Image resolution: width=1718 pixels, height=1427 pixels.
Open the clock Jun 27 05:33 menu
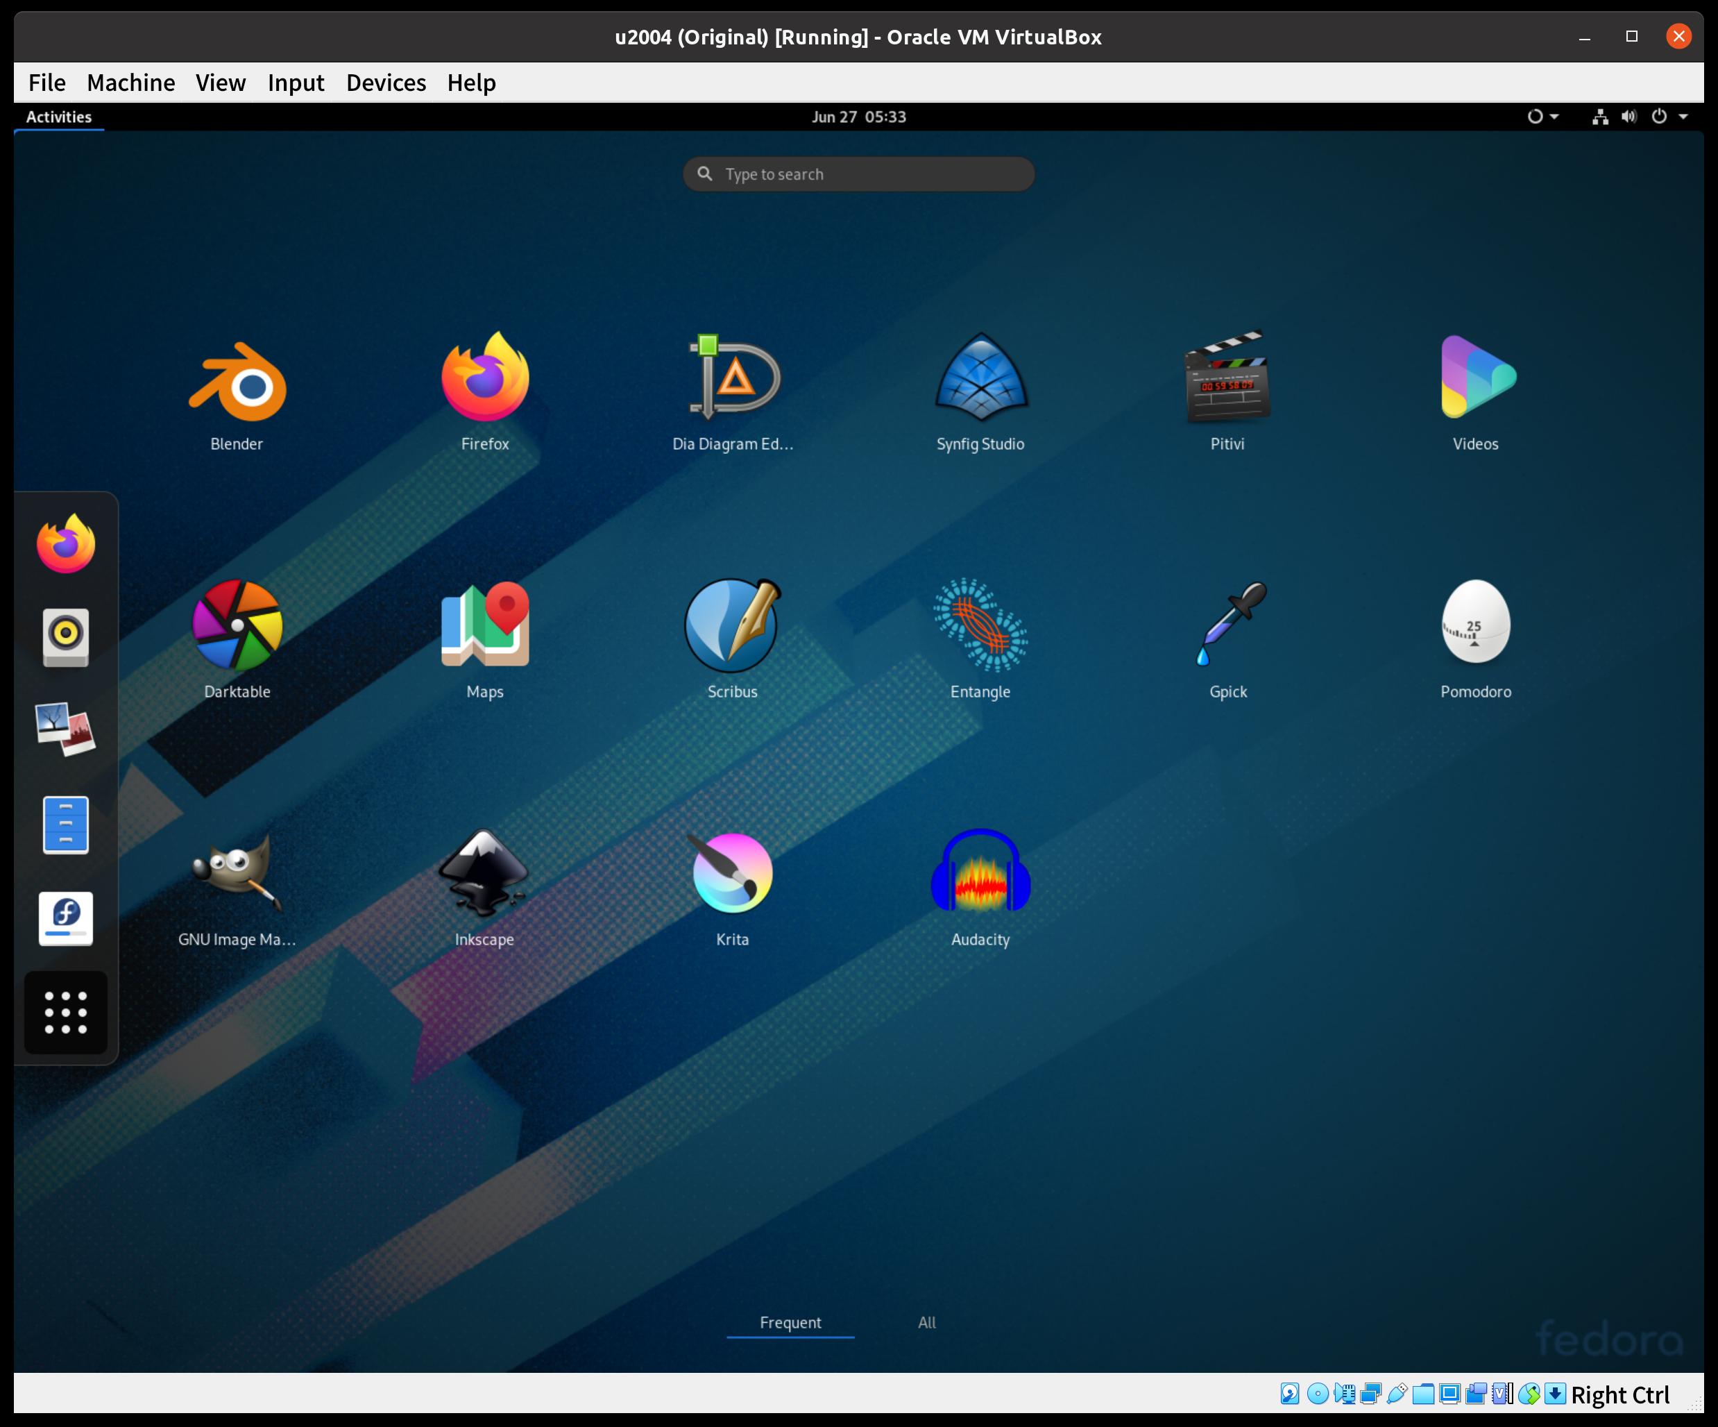pyautogui.click(x=859, y=117)
